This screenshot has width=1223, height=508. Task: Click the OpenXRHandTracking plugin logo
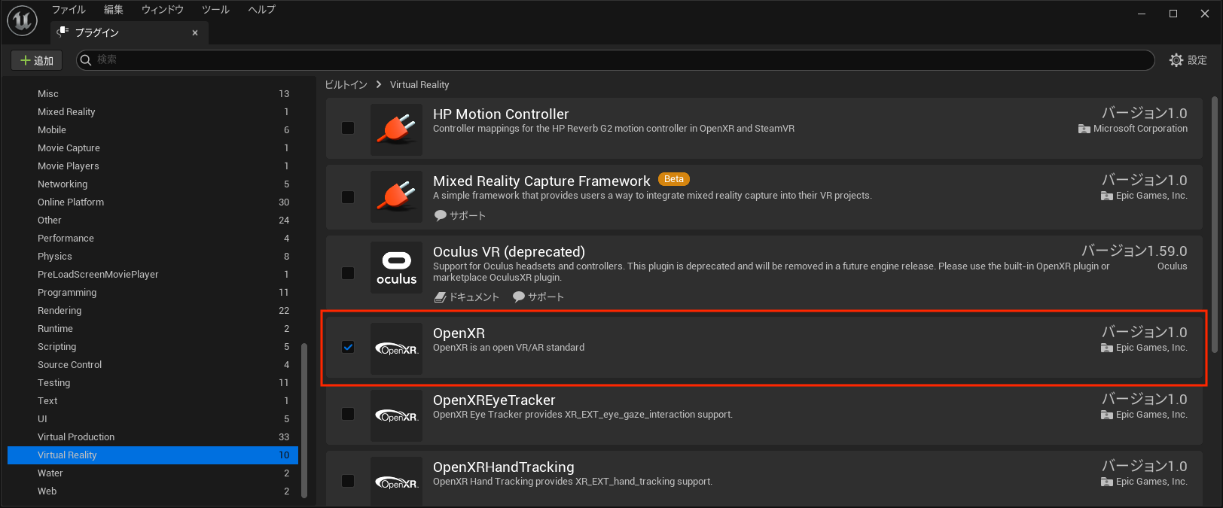[x=397, y=482]
